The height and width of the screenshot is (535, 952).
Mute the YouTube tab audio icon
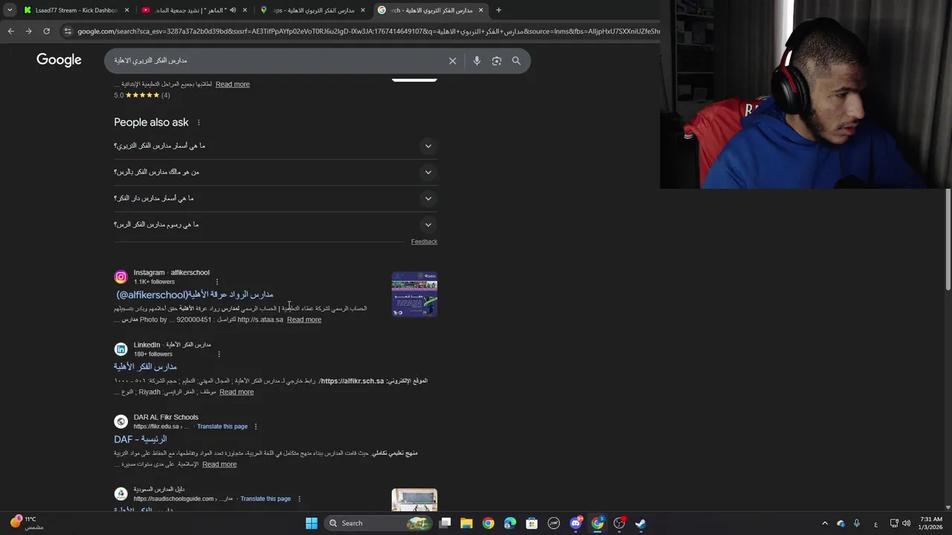click(233, 10)
